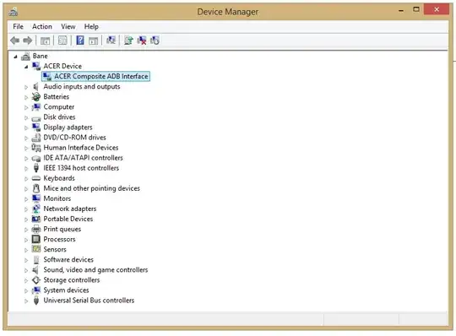Click the Sensors category icon
This screenshot has width=456, height=336.
[x=36, y=249]
